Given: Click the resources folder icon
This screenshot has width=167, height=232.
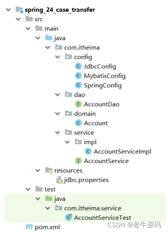Looking at the screenshot, I should (49, 170).
